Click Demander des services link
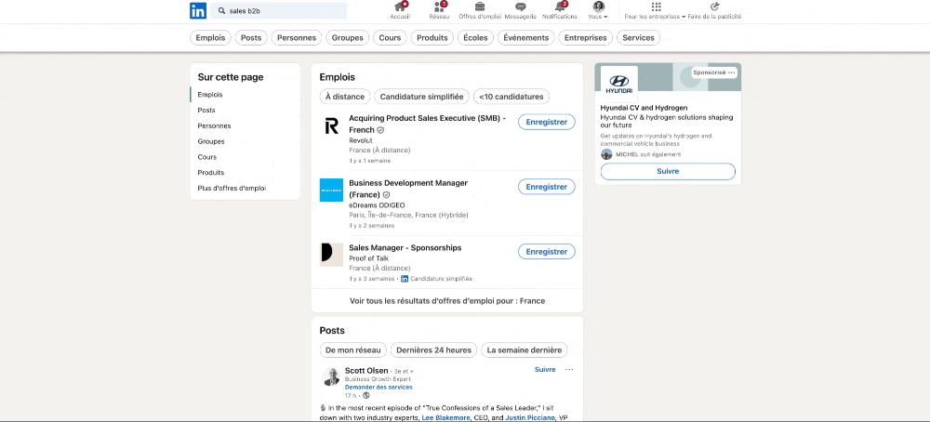 click(x=379, y=387)
